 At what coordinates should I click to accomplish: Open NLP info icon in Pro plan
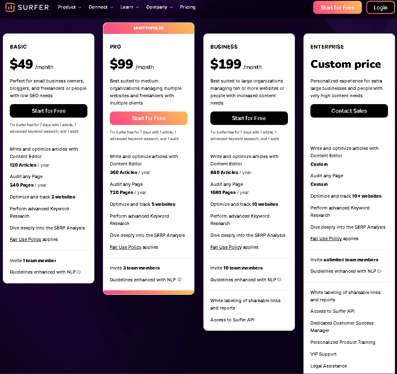[180, 279]
